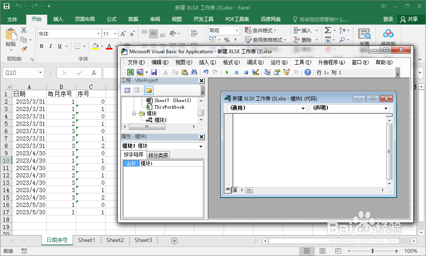This screenshot has height=256, width=426.
Task: Open the 文件 tab in Excel
Action: coord(12,19)
